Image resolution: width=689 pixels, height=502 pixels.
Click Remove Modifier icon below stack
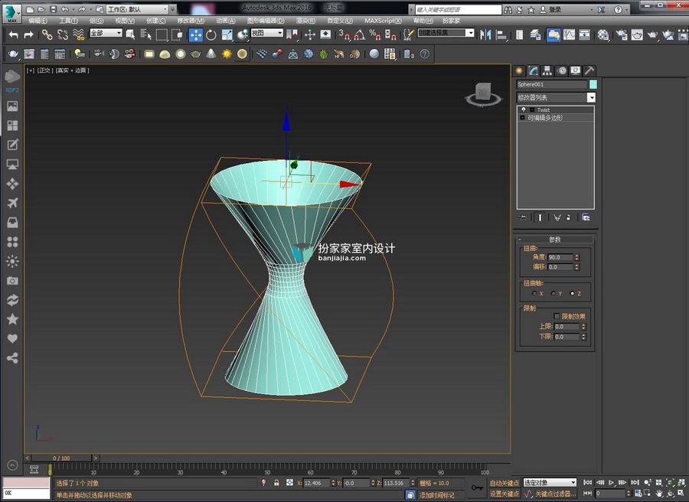pyautogui.click(x=569, y=217)
